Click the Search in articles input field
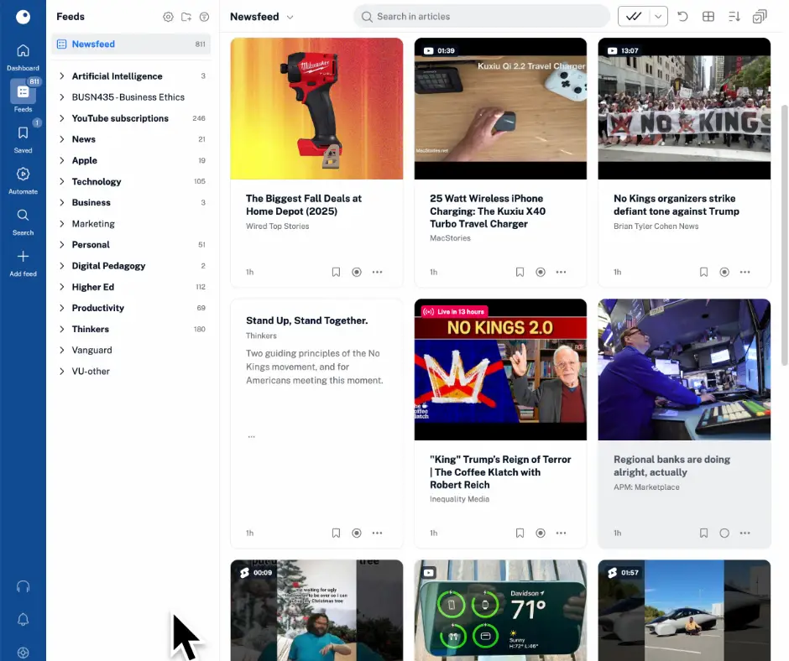This screenshot has height=661, width=789. pyautogui.click(x=481, y=16)
